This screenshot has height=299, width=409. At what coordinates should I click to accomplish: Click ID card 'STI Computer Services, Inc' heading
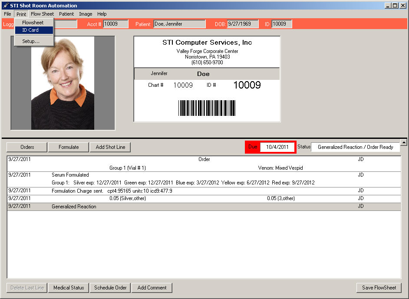[207, 43]
